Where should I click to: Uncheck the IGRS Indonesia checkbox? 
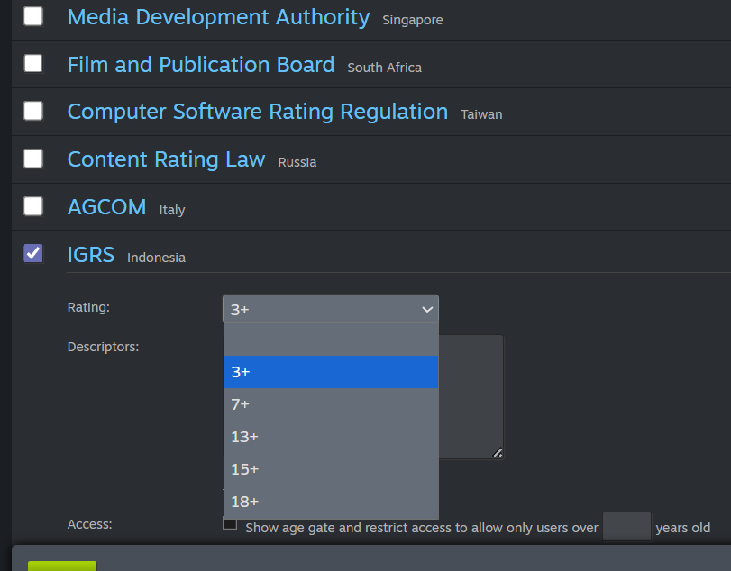33,253
